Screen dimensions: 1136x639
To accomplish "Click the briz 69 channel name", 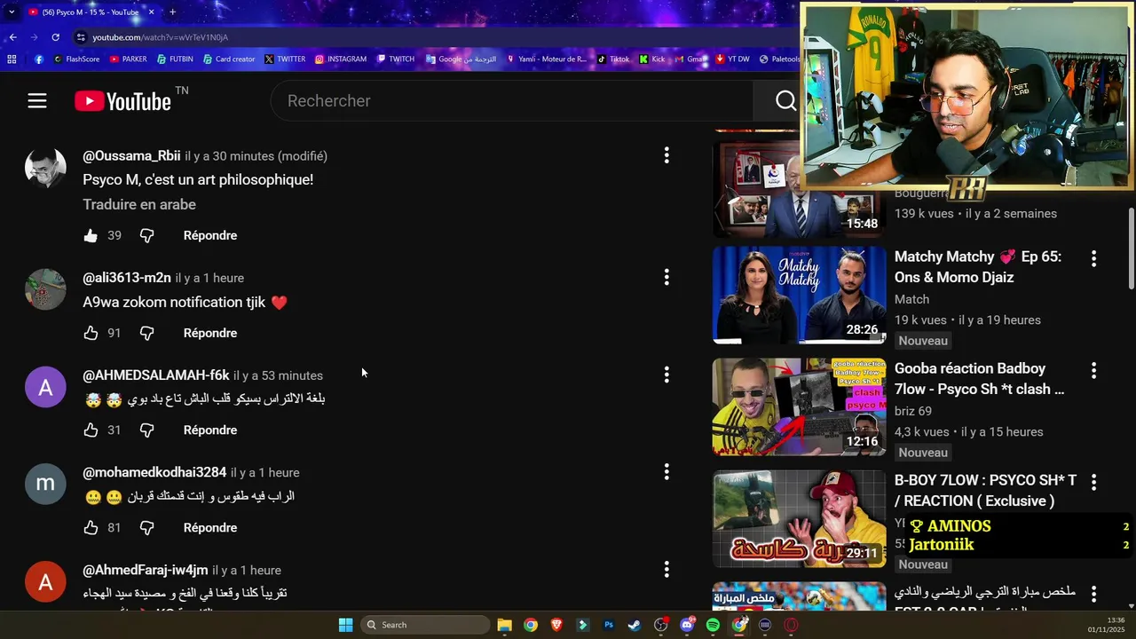I will [x=913, y=411].
